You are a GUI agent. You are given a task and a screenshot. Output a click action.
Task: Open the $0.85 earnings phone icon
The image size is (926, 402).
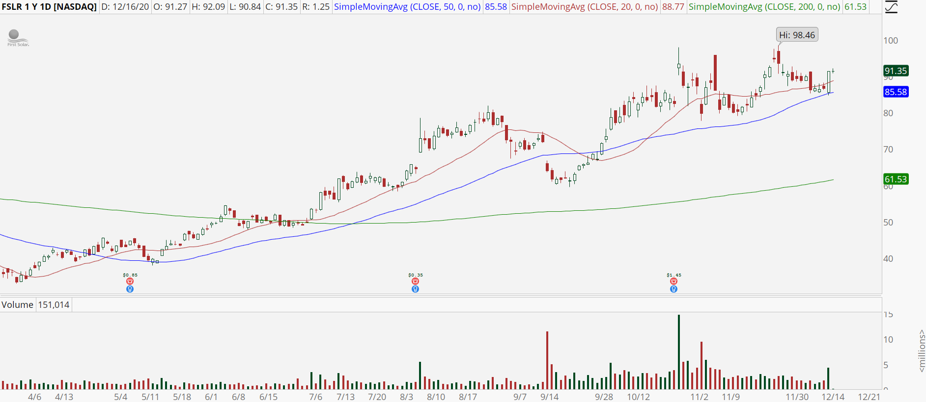(130, 281)
